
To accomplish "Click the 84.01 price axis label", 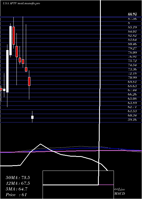I will point(132,32).
